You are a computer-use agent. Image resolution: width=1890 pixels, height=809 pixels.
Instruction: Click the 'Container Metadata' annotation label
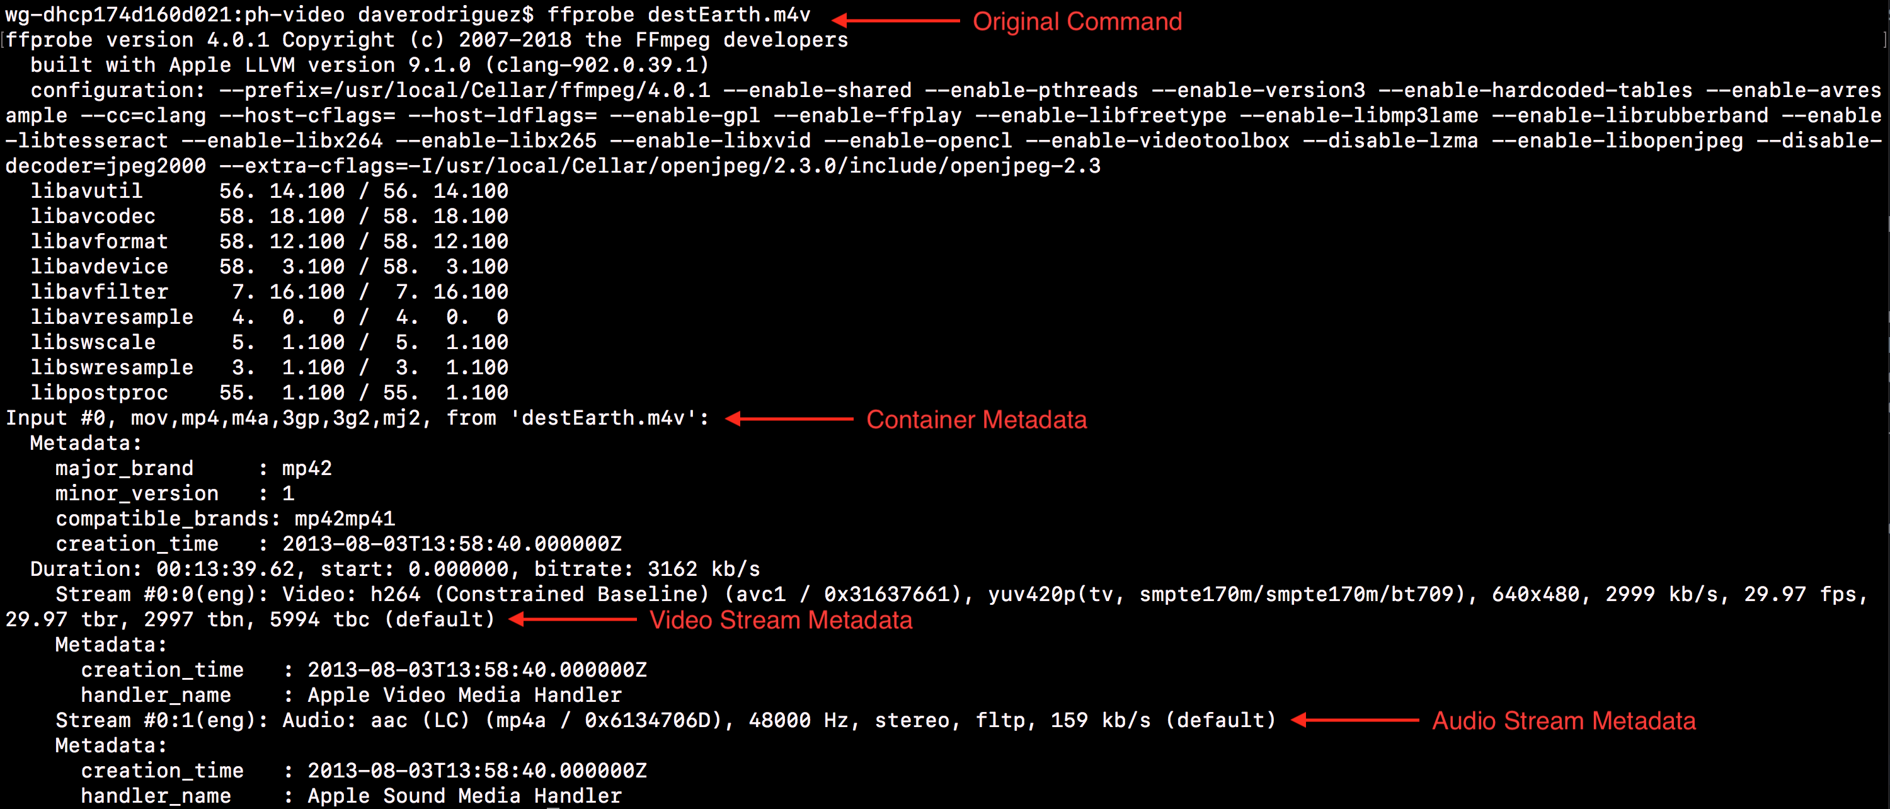click(x=976, y=420)
